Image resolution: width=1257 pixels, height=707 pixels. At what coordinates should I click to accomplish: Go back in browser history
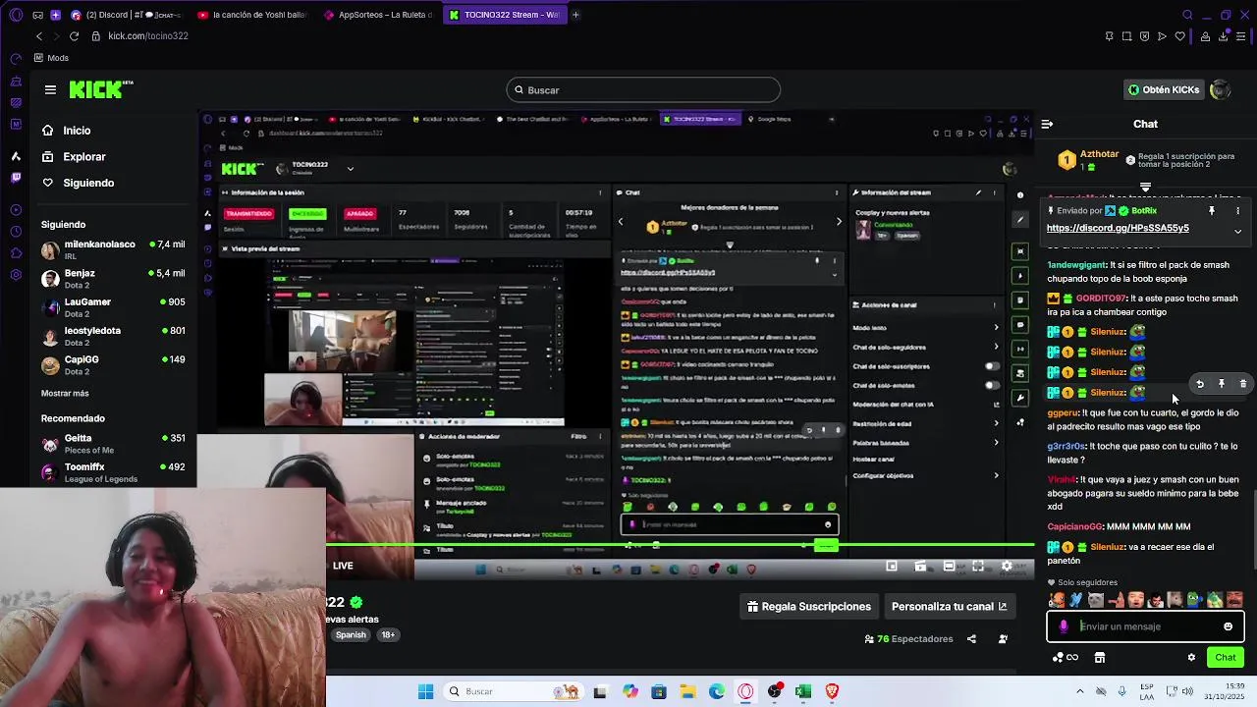click(x=39, y=36)
